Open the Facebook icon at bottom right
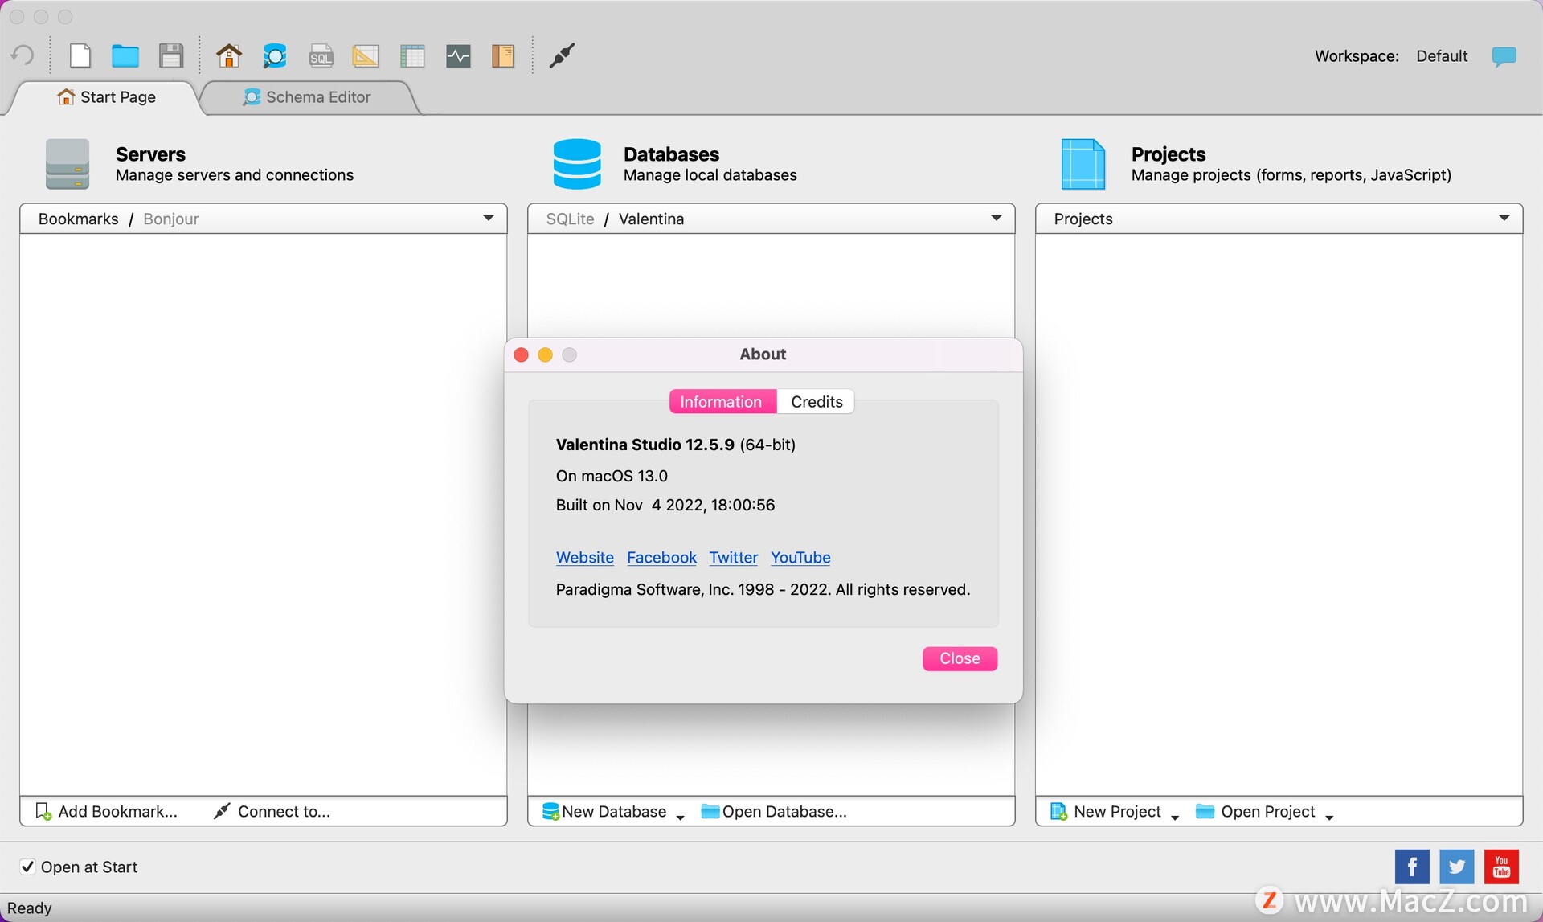The height and width of the screenshot is (922, 1543). 1412,867
